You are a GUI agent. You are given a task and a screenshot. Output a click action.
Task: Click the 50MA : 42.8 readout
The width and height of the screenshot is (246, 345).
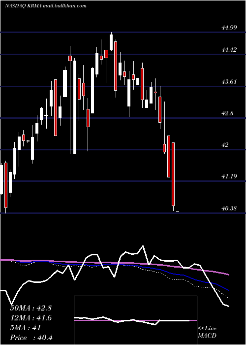coord(31,308)
